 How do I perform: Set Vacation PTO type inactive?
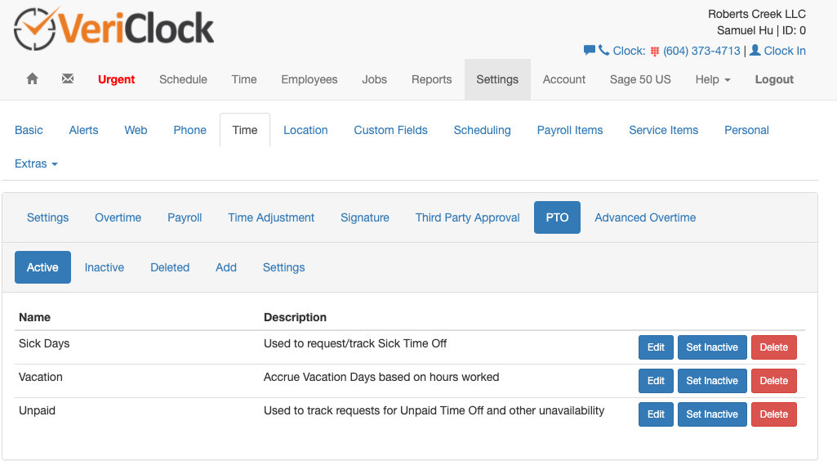(711, 381)
